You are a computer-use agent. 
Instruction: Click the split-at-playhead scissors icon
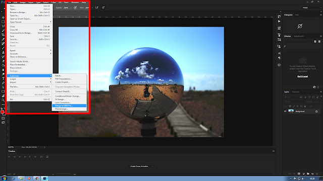pyautogui.click(x=41, y=156)
